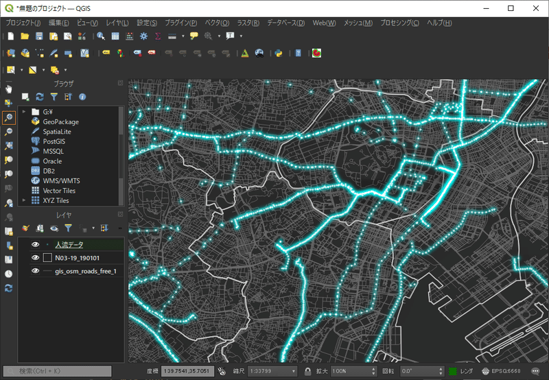Open the プラグイン(P) menu
The height and width of the screenshot is (380, 549).
[x=182, y=23]
